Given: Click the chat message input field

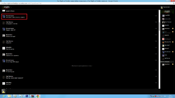Looking at the screenshot, I should (x=83, y=91).
